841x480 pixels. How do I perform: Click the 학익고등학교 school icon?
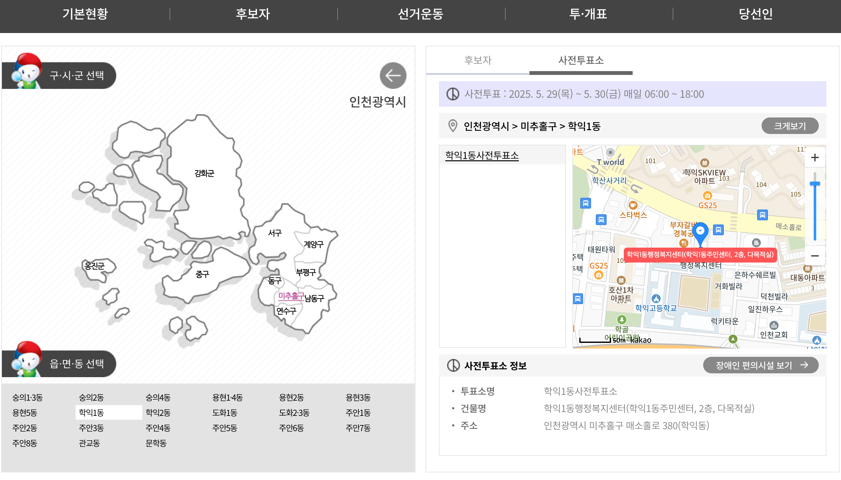656,299
